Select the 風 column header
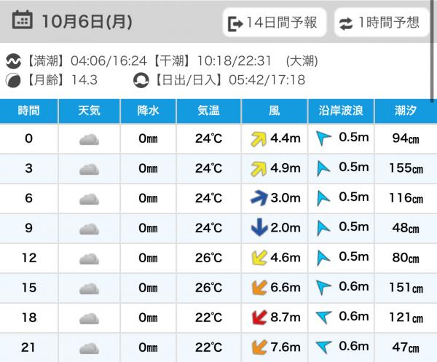The image size is (437, 362). (274, 111)
